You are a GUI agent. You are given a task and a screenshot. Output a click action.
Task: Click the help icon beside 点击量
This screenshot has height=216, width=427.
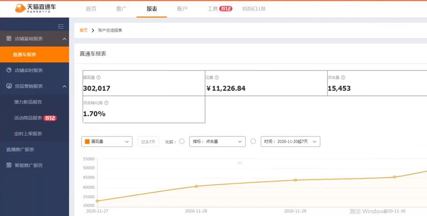click(343, 78)
